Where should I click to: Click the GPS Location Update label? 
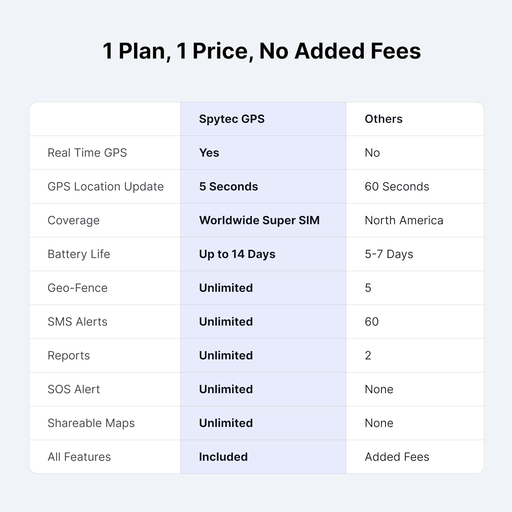(x=105, y=186)
